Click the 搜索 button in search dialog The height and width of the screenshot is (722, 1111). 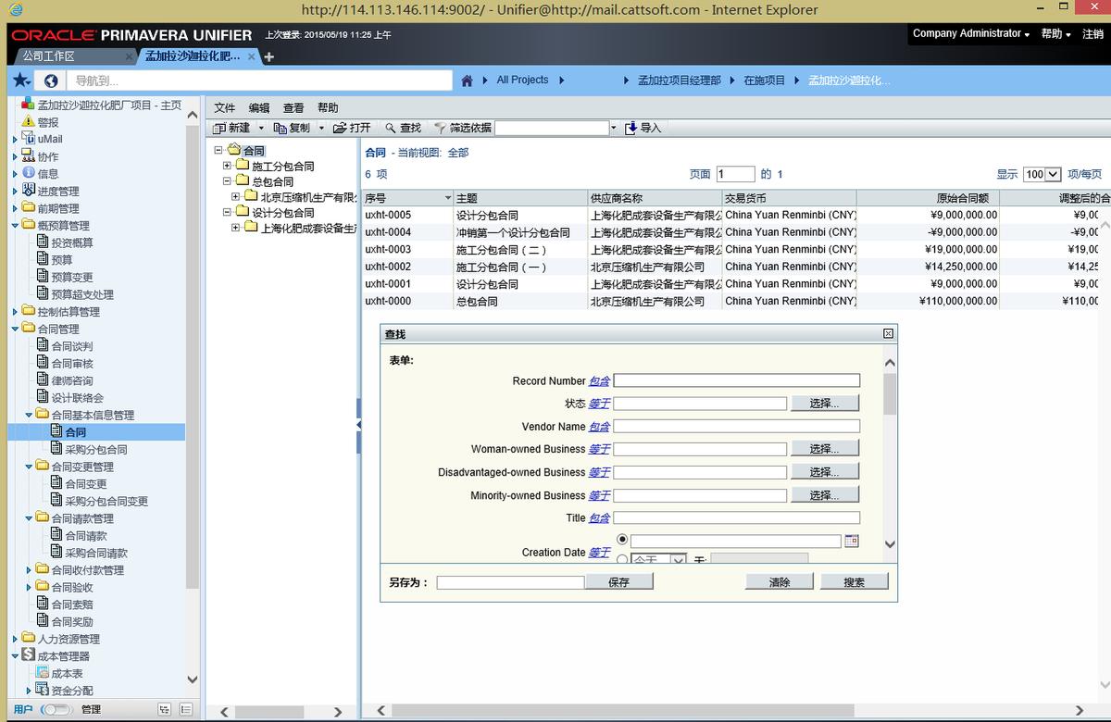tap(853, 580)
